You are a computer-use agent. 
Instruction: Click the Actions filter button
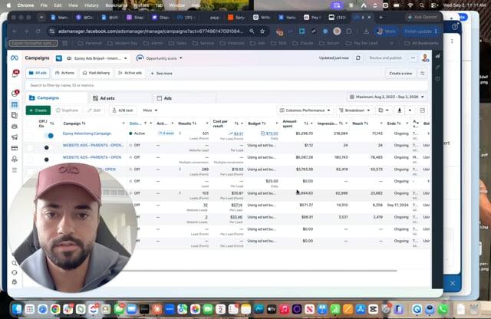(64, 73)
